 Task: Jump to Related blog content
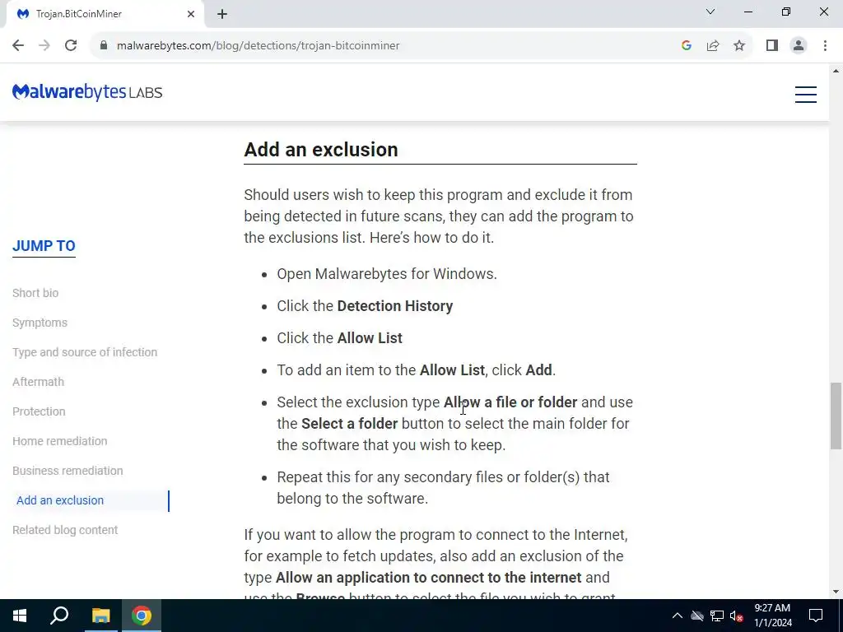pyautogui.click(x=65, y=530)
